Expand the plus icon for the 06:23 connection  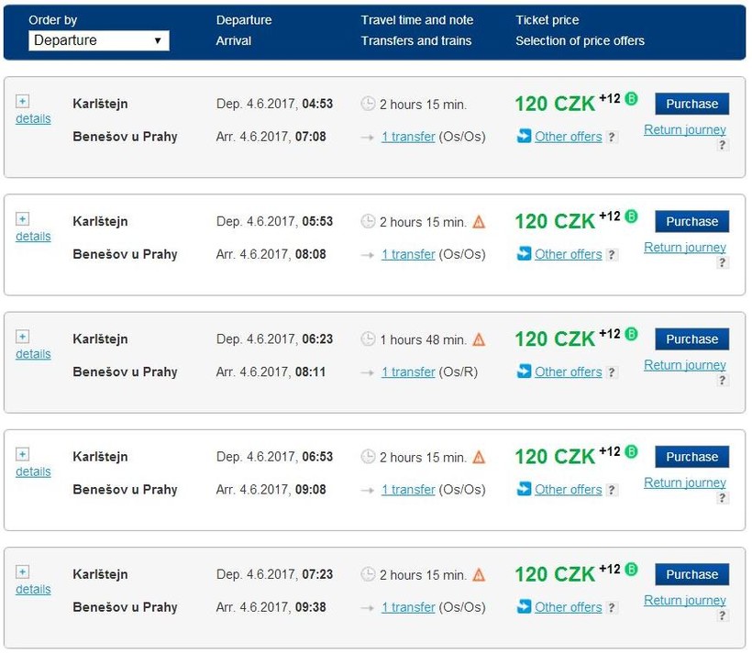tap(23, 337)
